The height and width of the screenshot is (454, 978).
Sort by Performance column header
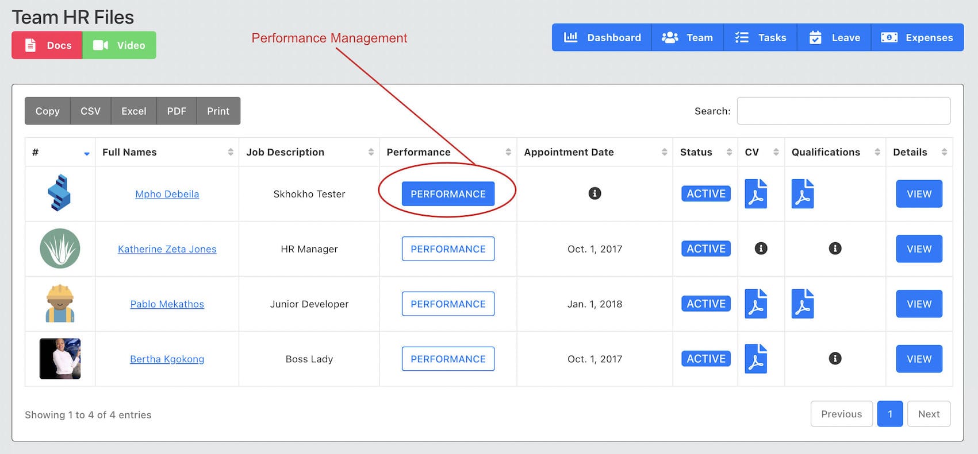[448, 152]
